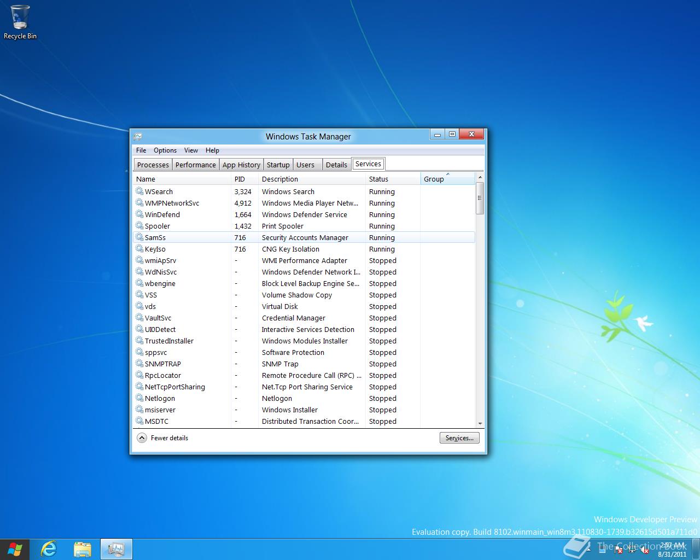
Task: Select the Services tab
Action: pos(368,164)
